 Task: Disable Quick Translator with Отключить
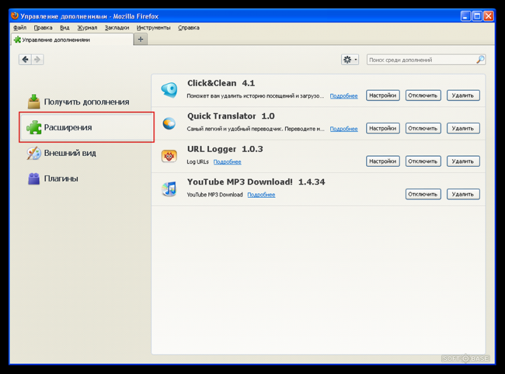pyautogui.click(x=423, y=128)
